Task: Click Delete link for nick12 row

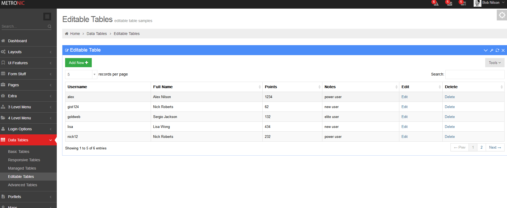Action: click(x=450, y=137)
